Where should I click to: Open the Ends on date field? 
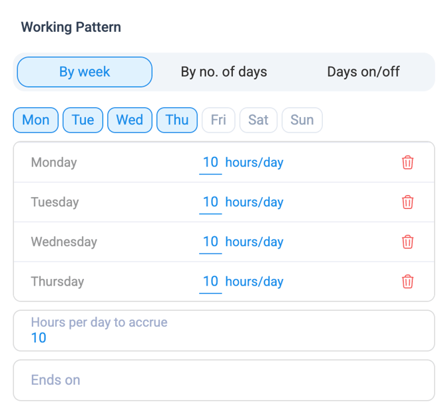[x=224, y=380]
